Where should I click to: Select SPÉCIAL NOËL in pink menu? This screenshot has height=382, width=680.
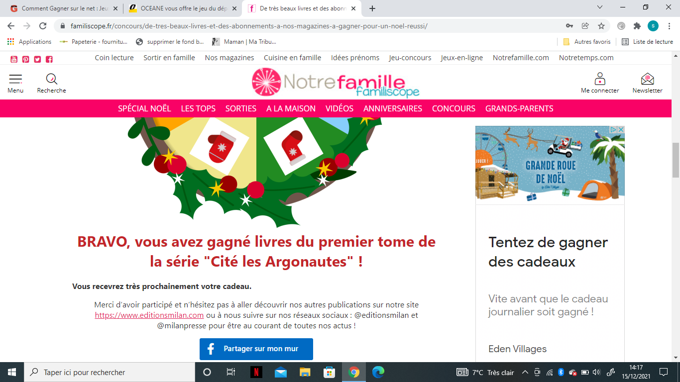point(144,108)
